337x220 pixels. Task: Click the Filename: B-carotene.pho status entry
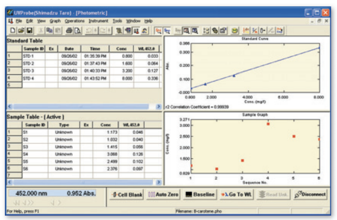[199, 211]
